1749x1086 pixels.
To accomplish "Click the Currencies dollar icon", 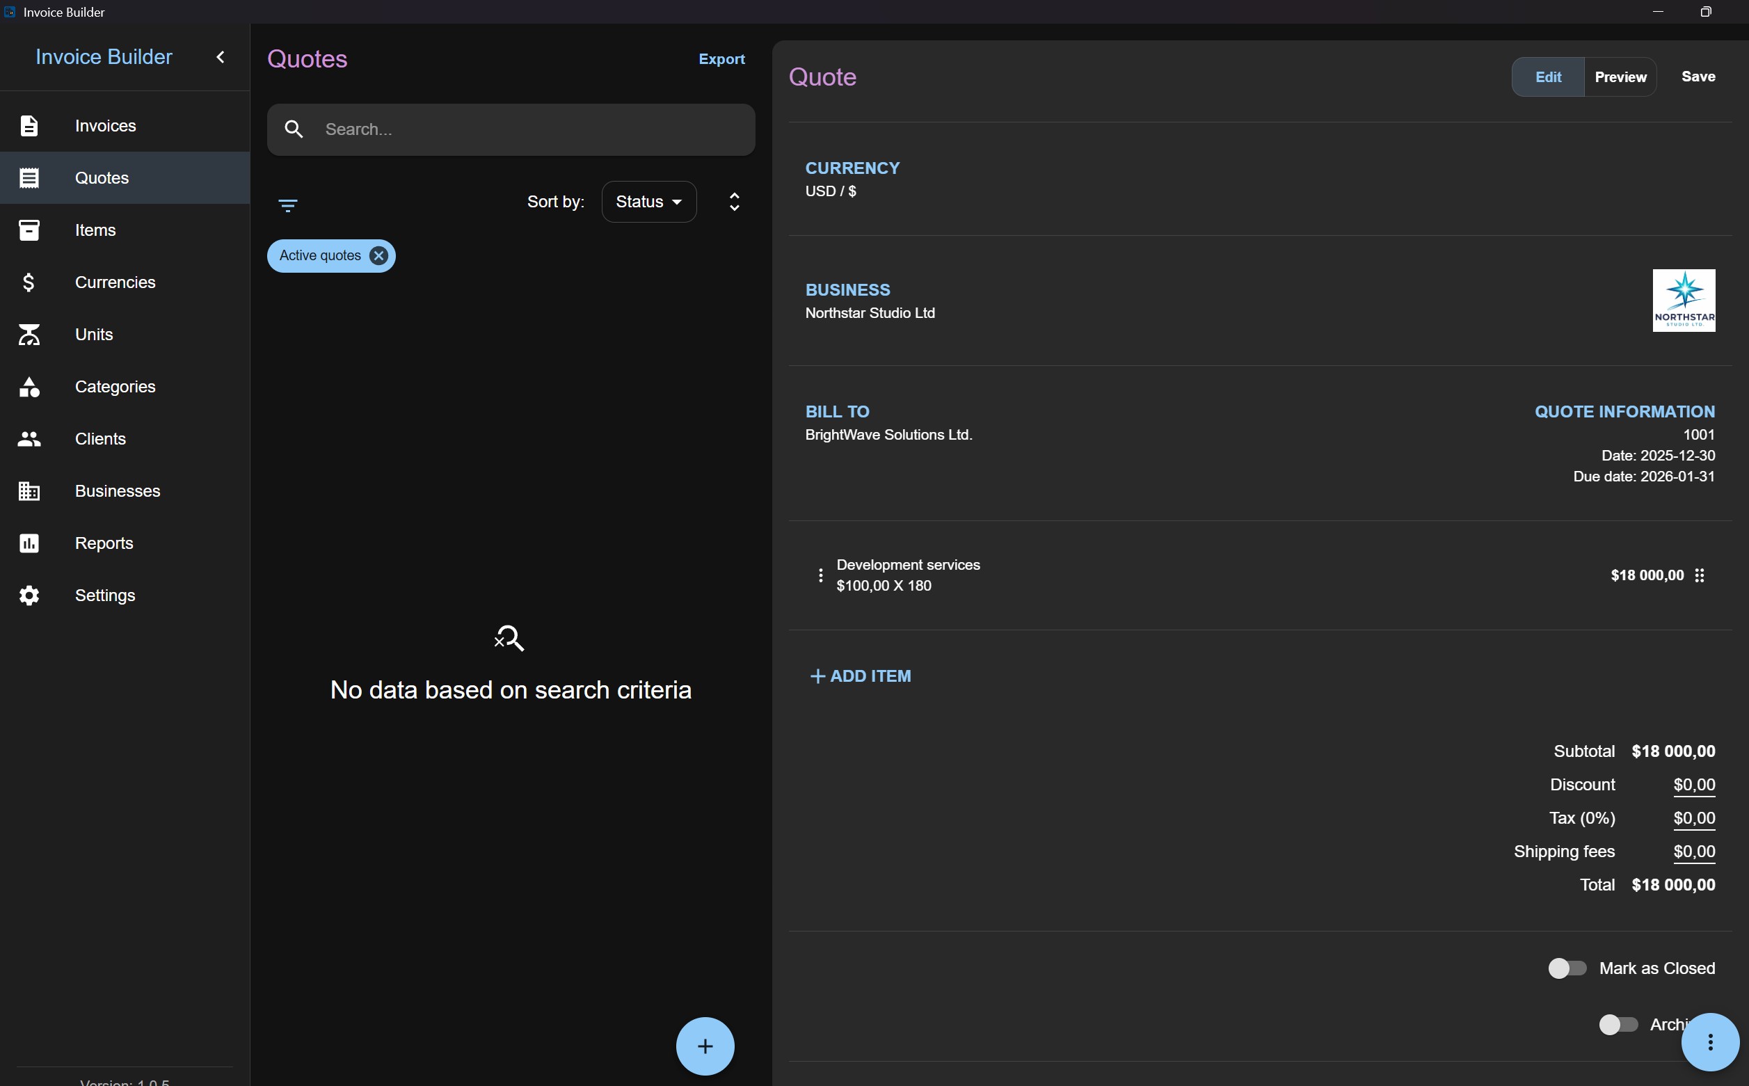I will [x=29, y=282].
